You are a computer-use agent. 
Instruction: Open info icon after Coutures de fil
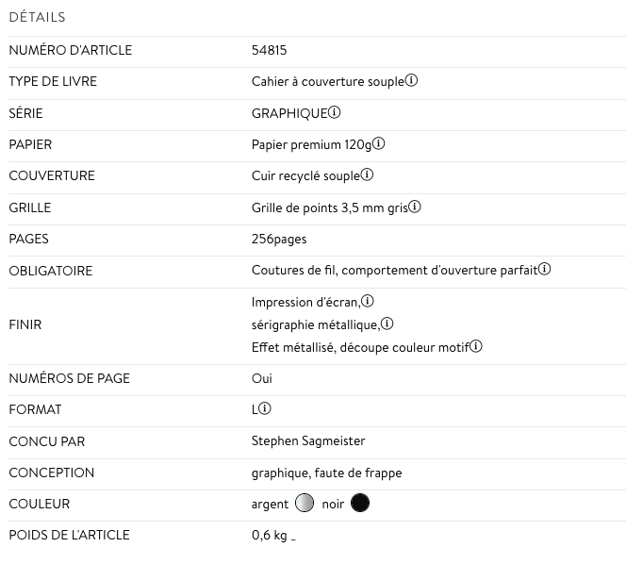pos(545,270)
